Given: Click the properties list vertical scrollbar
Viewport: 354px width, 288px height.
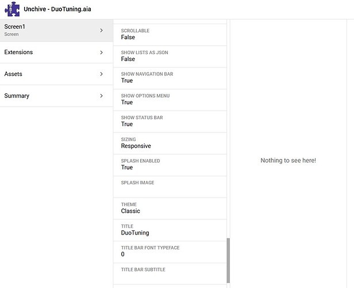Looking at the screenshot, I should 228,260.
